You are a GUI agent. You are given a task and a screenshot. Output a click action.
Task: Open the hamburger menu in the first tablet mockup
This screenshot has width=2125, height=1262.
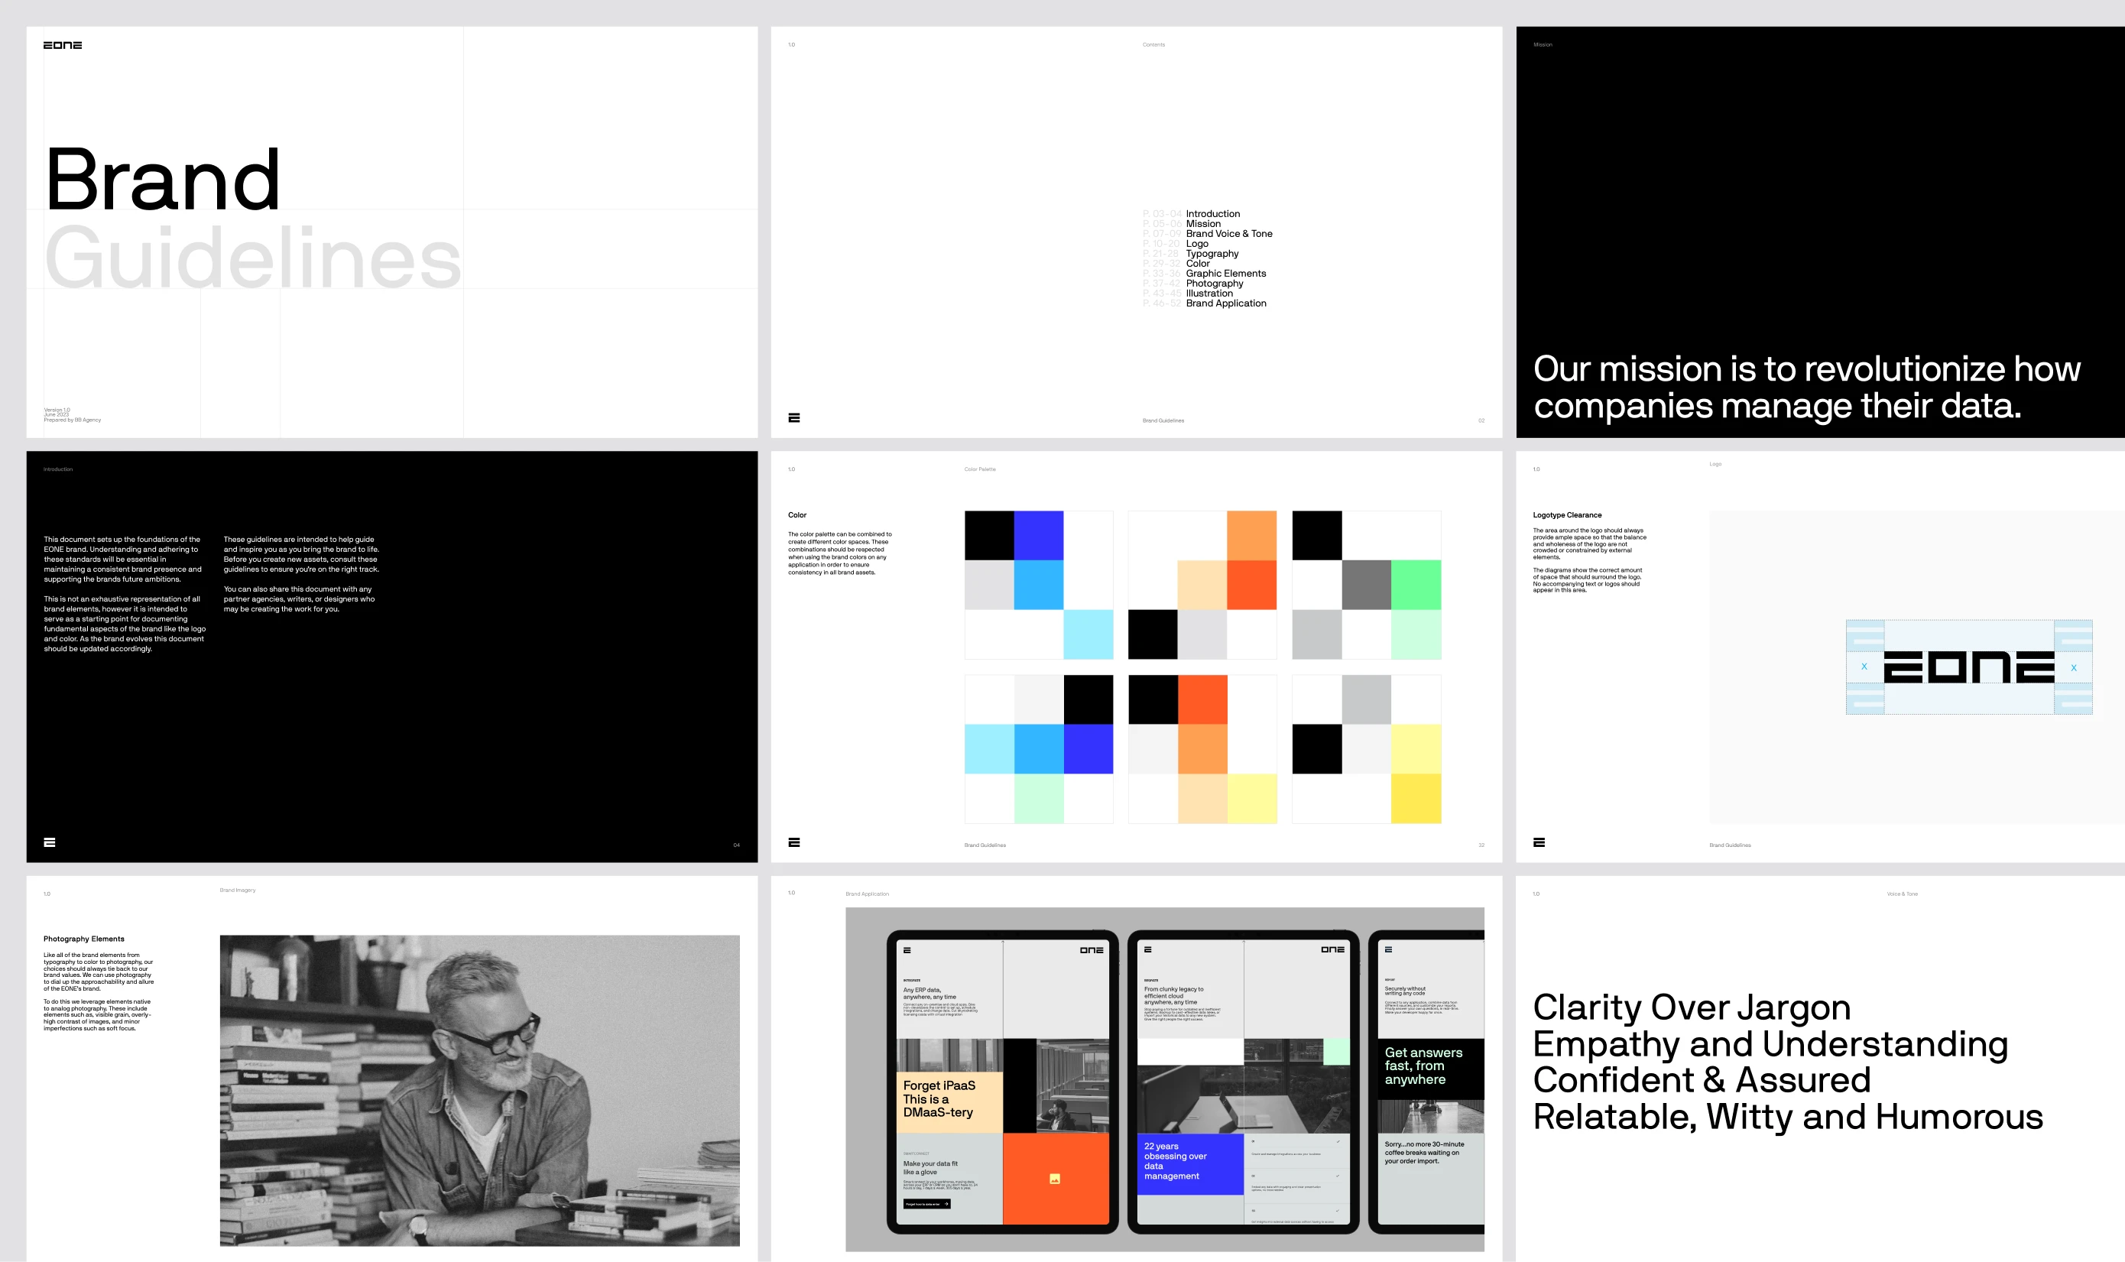pos(907,950)
